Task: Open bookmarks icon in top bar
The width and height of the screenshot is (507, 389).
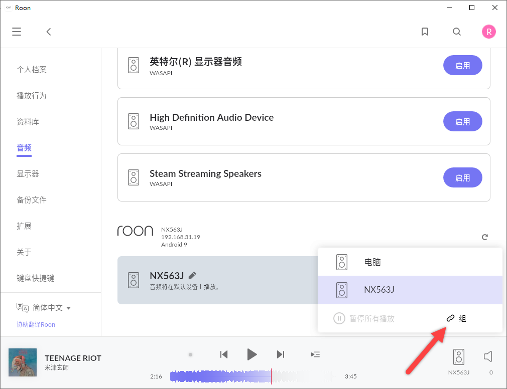Action: (x=425, y=32)
